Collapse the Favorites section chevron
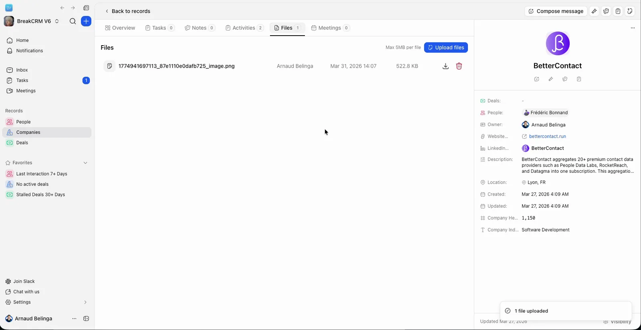Viewport: 641px width, 330px height. pos(85,163)
